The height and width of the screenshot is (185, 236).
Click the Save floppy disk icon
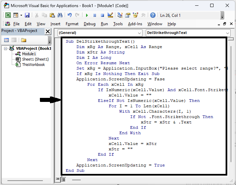click(x=27, y=15)
